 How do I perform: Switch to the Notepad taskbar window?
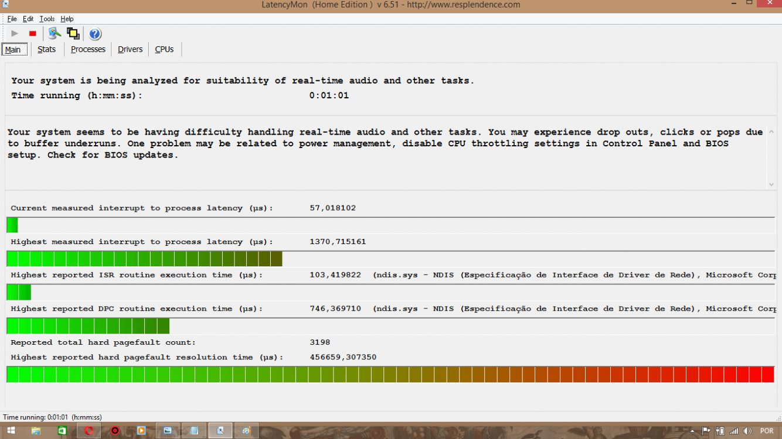(x=194, y=431)
